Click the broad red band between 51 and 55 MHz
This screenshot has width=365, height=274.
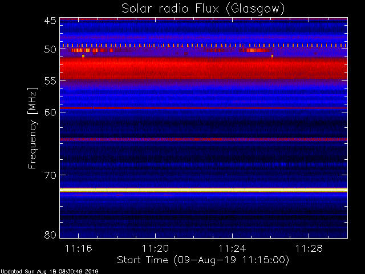(204, 68)
